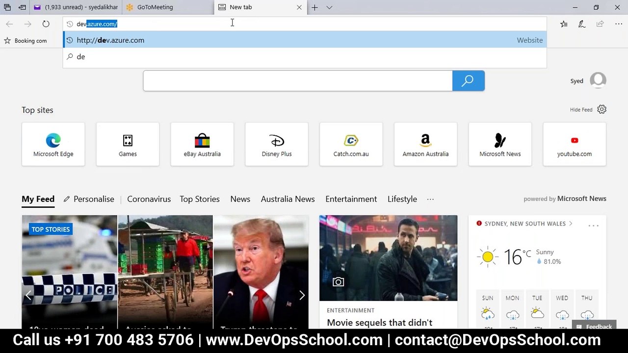The image size is (628, 353).
Task: Click the blue search magnifier button
Action: [x=468, y=81]
